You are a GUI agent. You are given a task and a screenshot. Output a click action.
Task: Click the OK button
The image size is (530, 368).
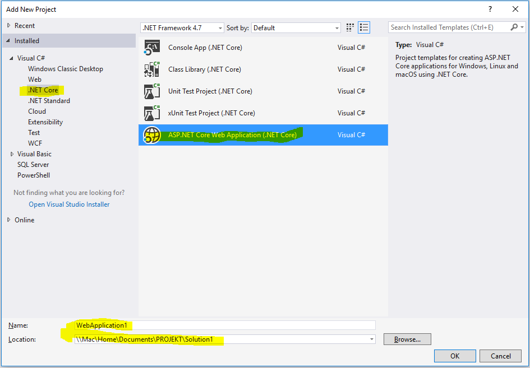tap(455, 356)
